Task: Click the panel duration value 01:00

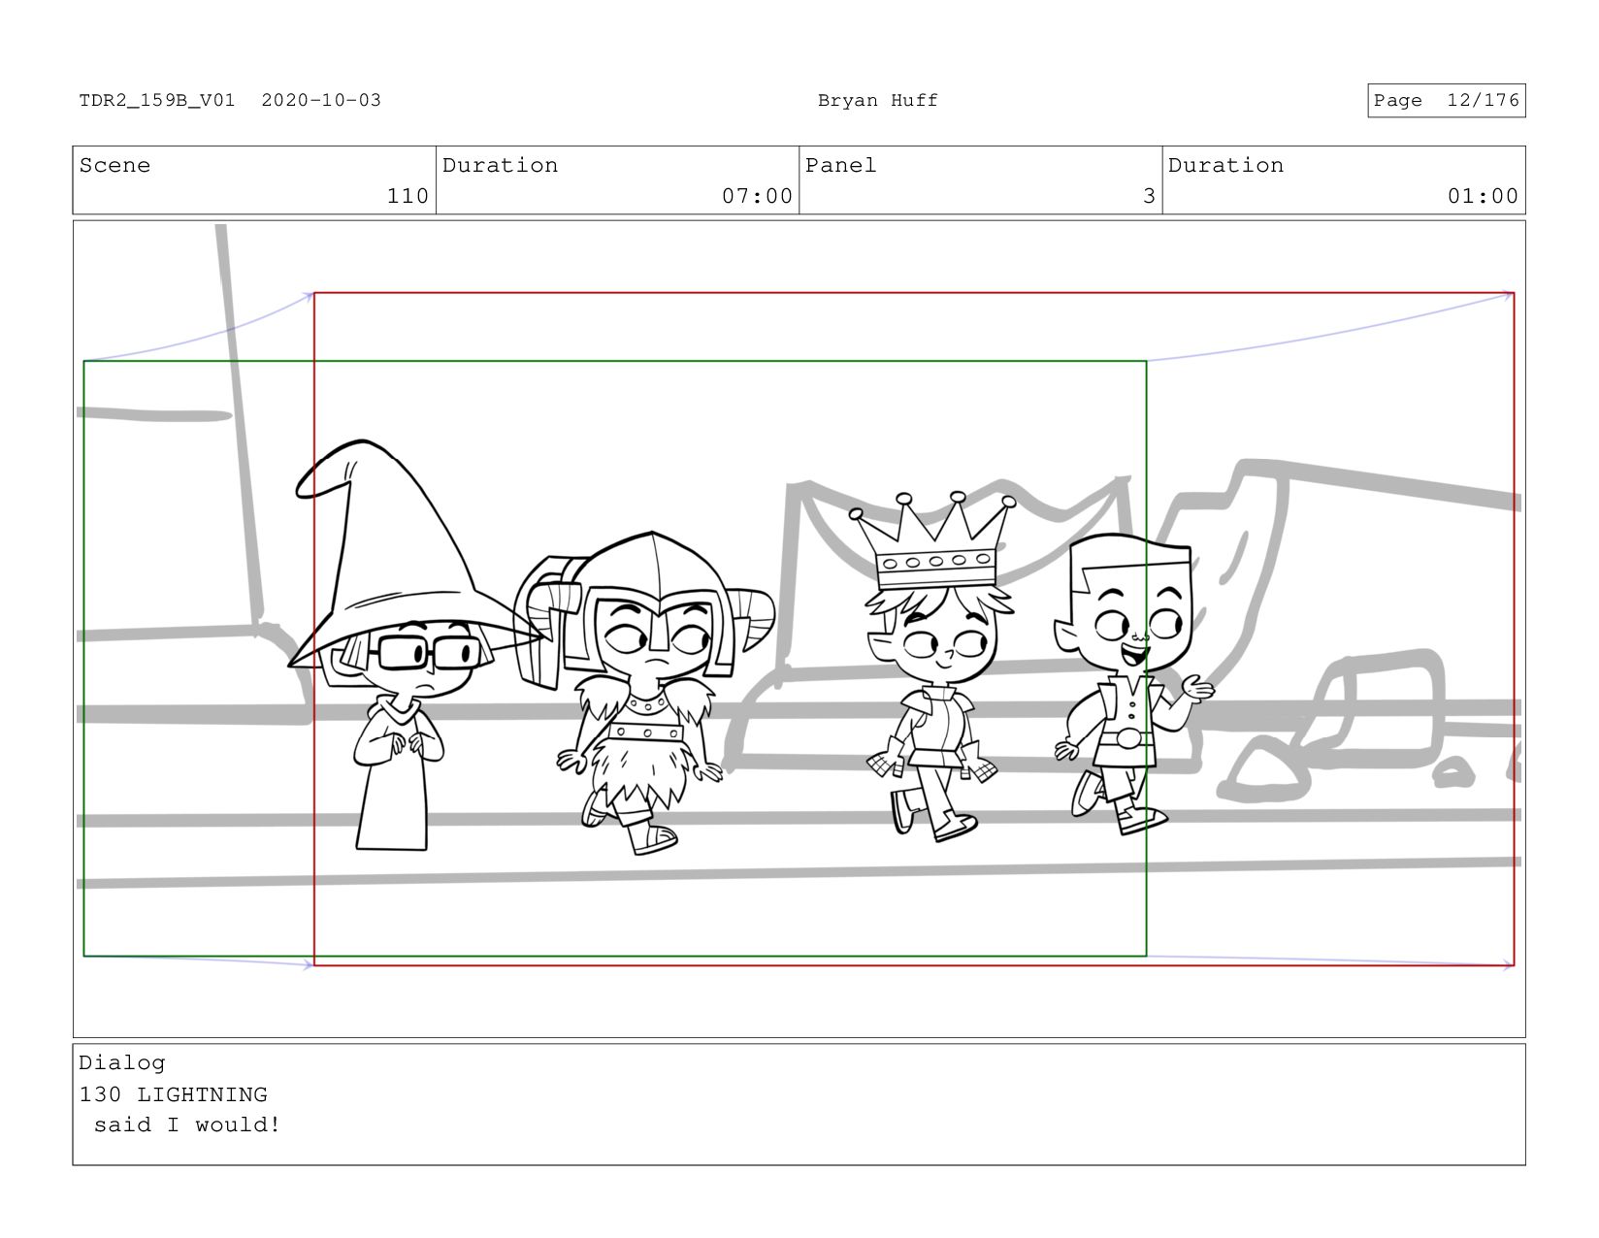Action: click(x=1483, y=196)
